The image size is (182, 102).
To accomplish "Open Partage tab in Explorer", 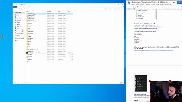I will click(25, 7).
